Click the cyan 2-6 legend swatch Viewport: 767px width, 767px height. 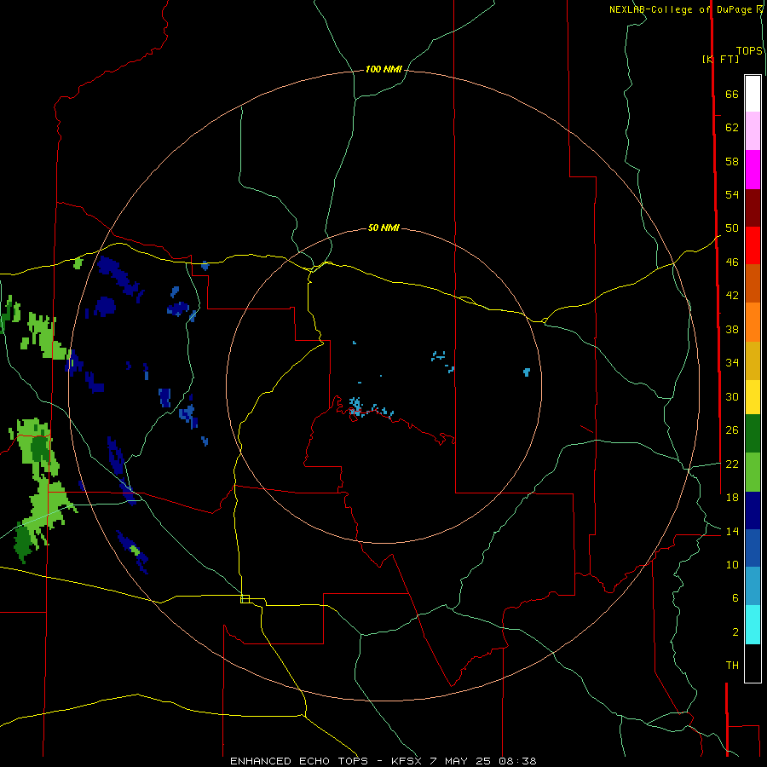[753, 625]
